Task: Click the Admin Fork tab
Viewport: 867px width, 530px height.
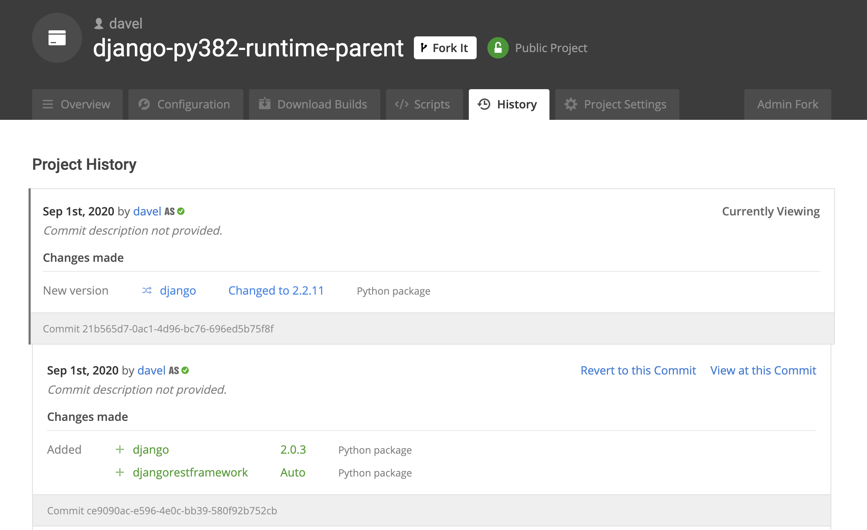Action: pyautogui.click(x=787, y=105)
